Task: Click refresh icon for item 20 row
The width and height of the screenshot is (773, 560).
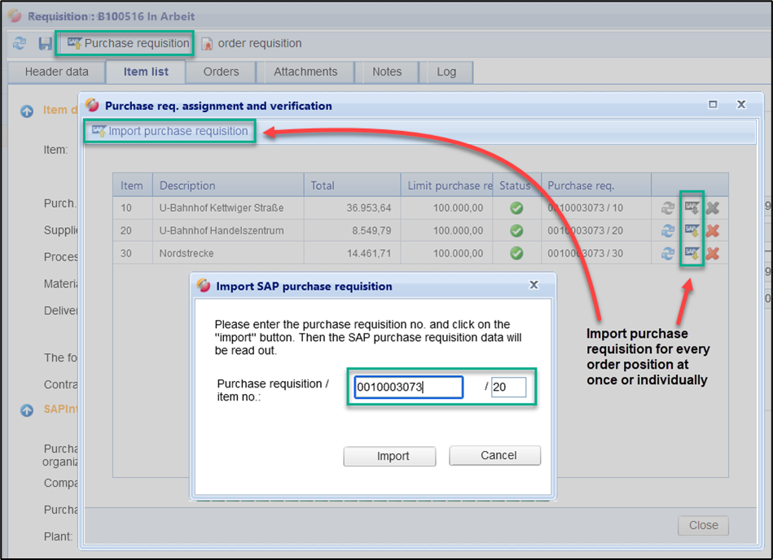Action: (x=668, y=231)
